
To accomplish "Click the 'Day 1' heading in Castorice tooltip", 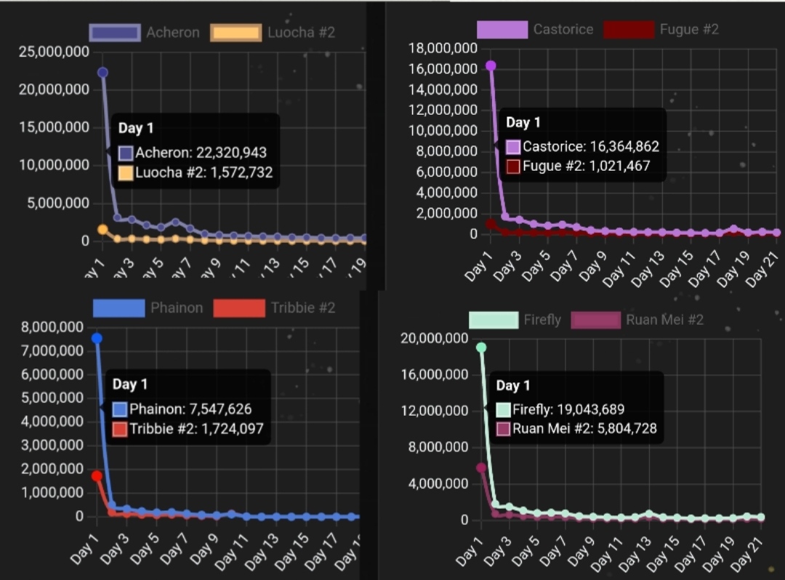I will coord(523,123).
